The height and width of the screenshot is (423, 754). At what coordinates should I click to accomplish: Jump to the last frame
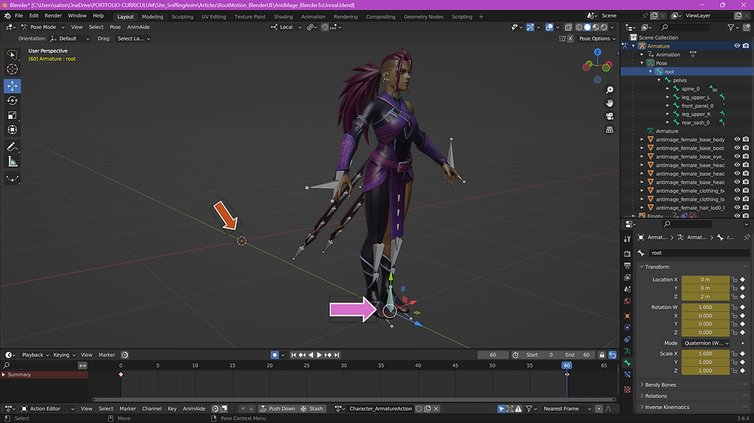coord(337,355)
